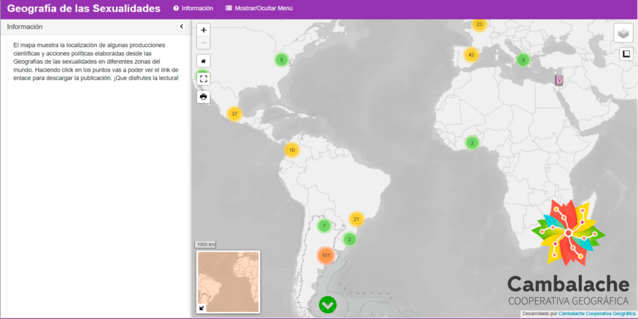Open cluster marker with 5 points
638x319 pixels.
[281, 60]
